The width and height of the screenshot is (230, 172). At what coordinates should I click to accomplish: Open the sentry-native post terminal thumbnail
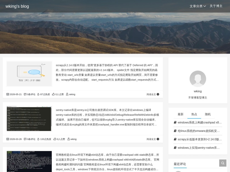(x=29, y=118)
